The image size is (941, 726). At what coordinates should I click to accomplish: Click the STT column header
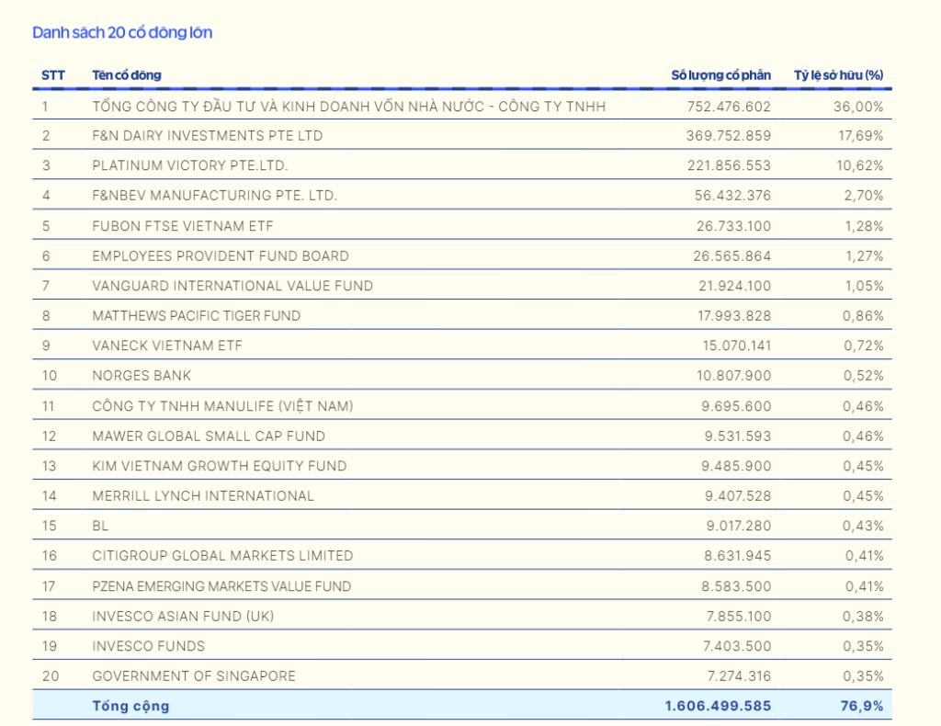[53, 75]
